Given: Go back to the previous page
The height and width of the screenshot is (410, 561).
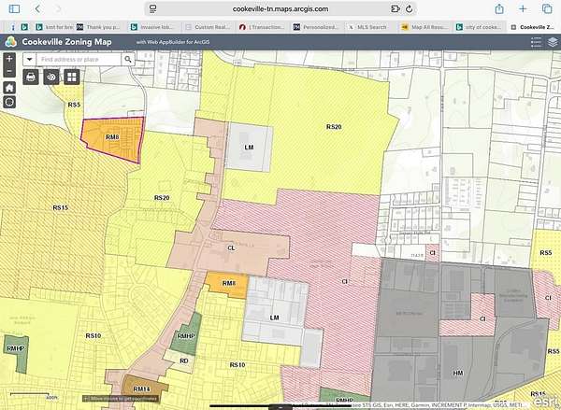Looking at the screenshot, I should (37, 8).
